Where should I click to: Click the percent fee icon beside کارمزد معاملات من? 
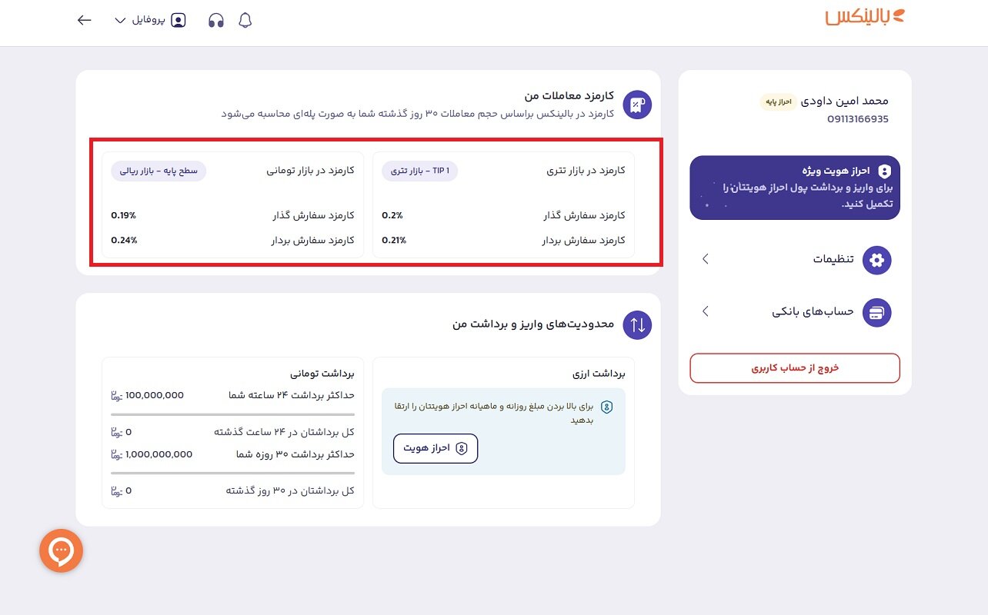[636, 104]
